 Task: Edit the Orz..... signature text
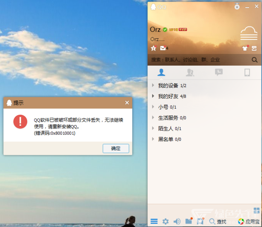pos(157,39)
